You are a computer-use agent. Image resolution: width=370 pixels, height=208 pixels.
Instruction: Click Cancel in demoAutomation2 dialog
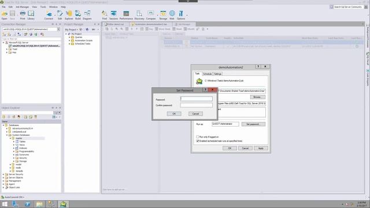(x=245, y=148)
